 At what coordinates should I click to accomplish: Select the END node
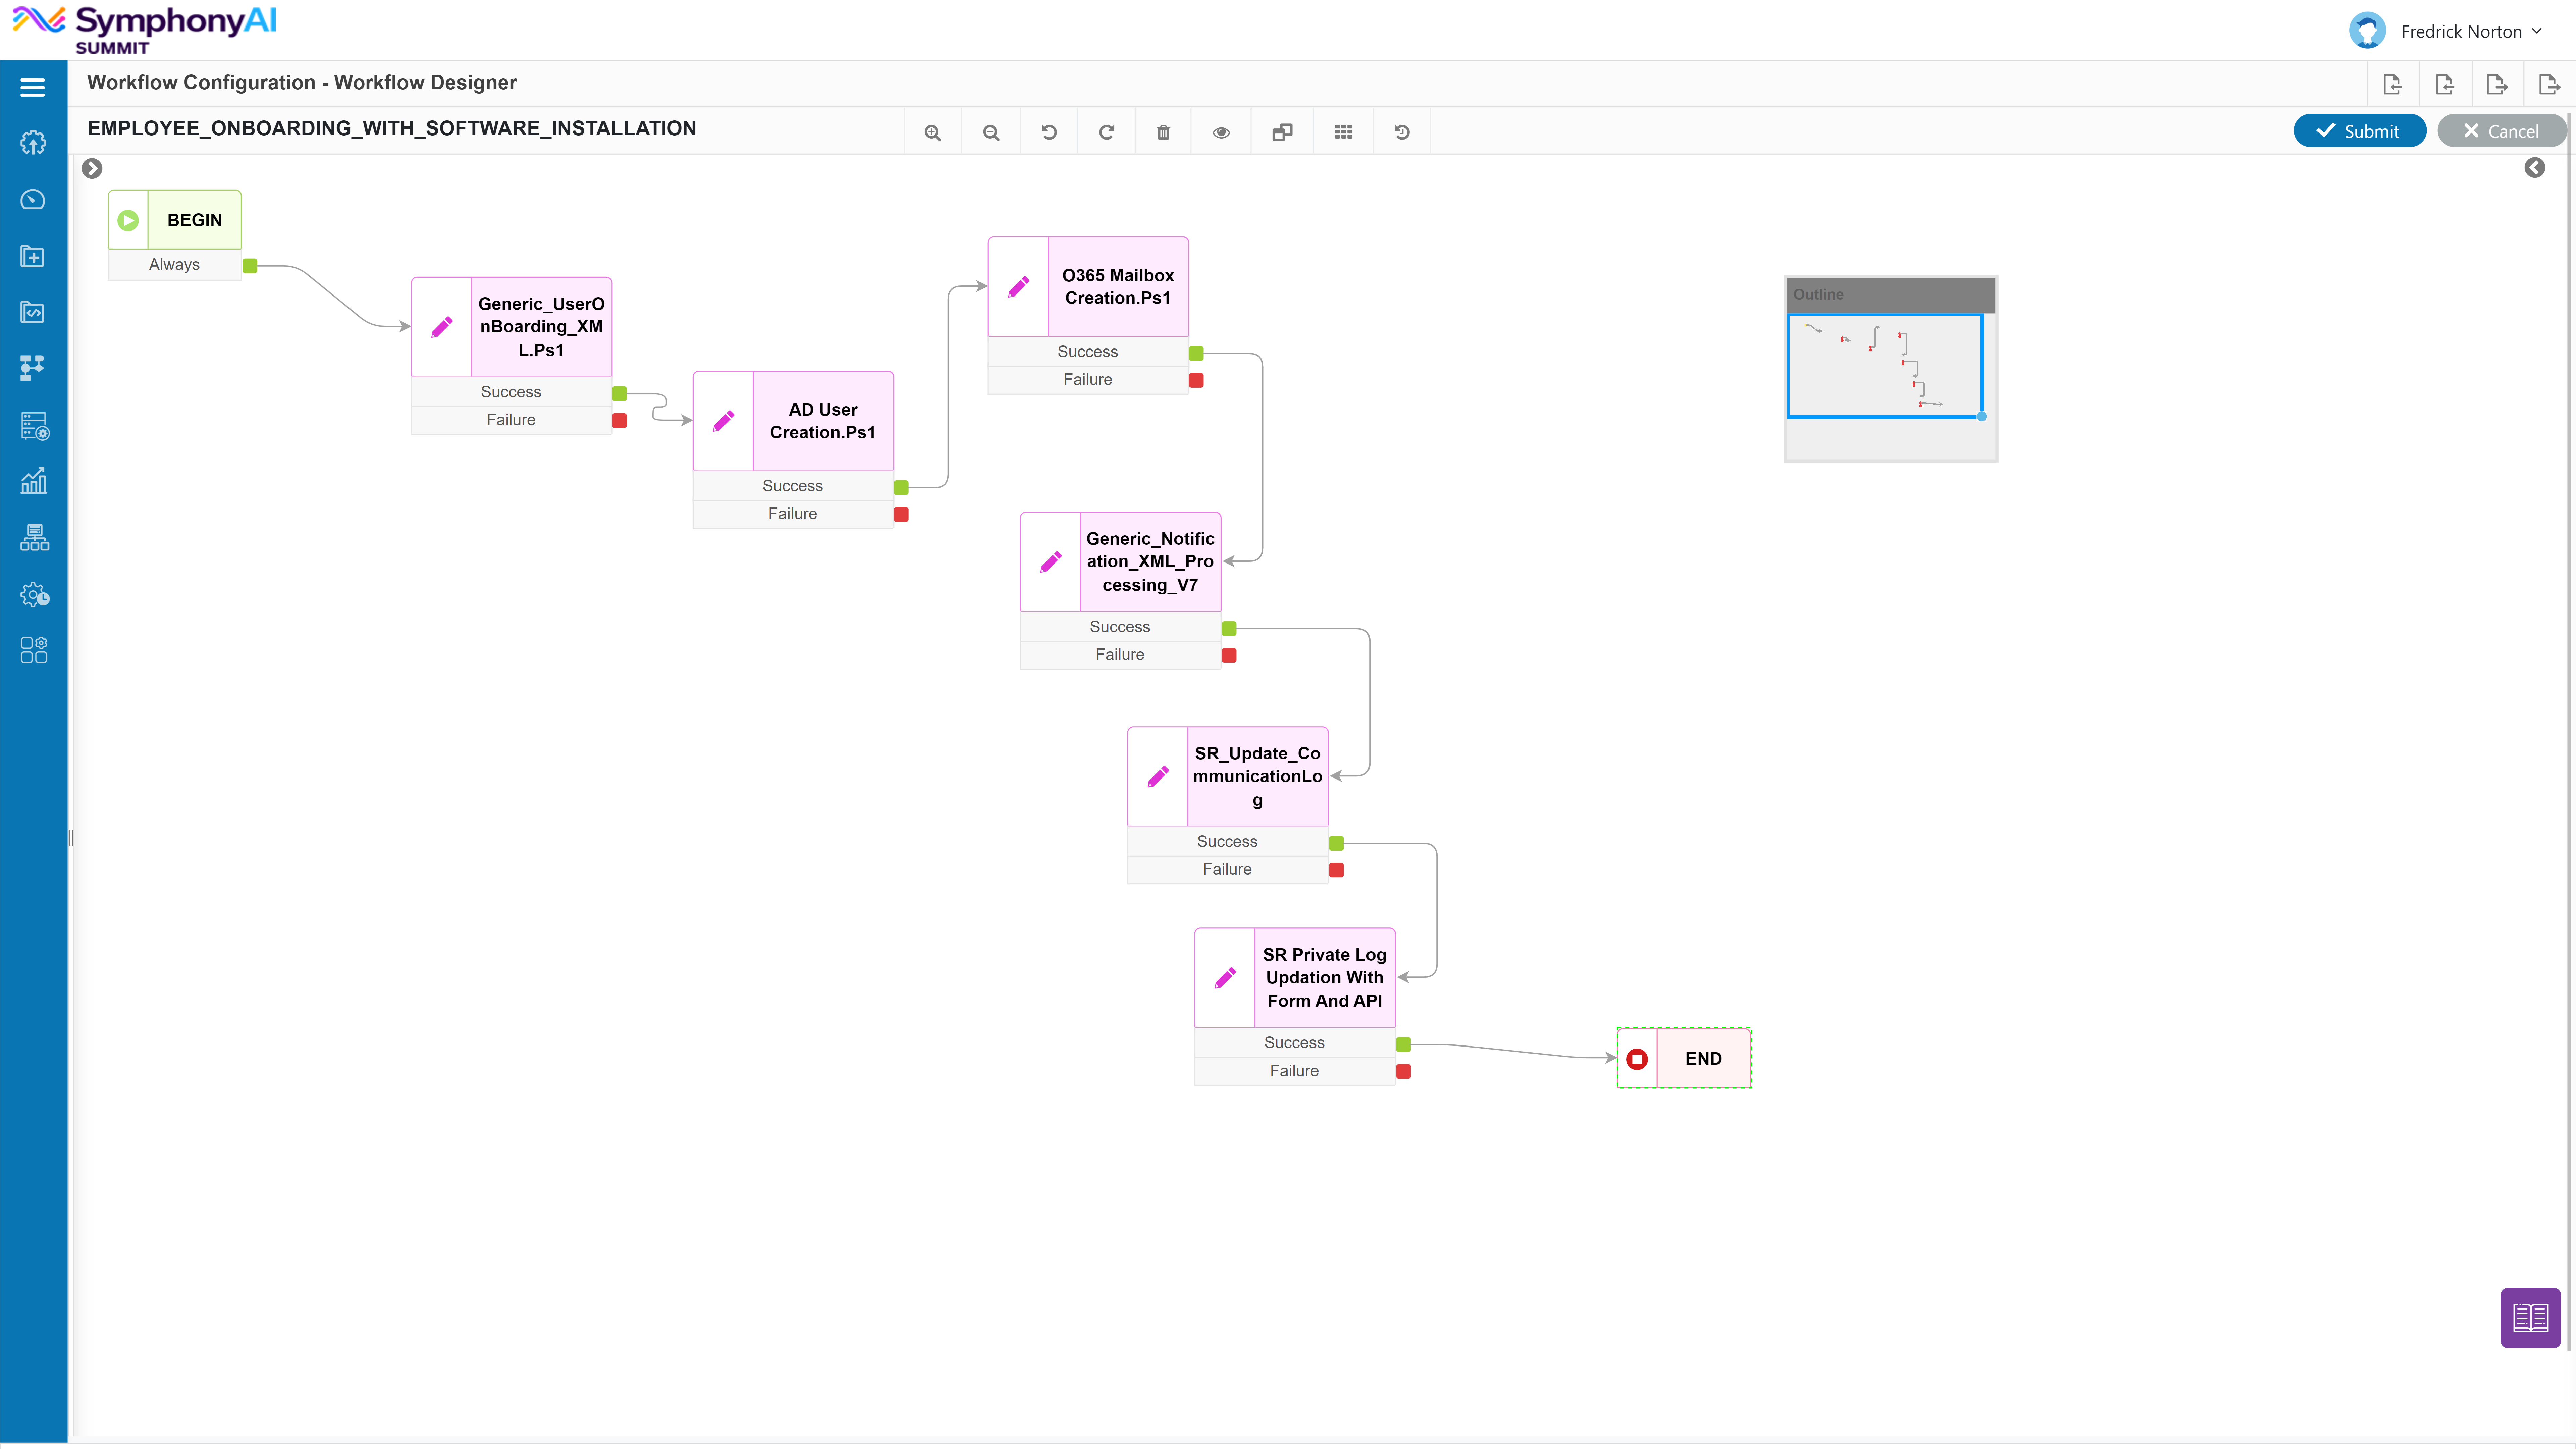pyautogui.click(x=1684, y=1058)
